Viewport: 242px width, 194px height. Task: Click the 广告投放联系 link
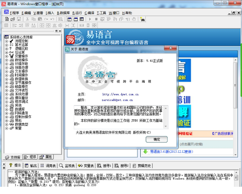click(x=222, y=134)
